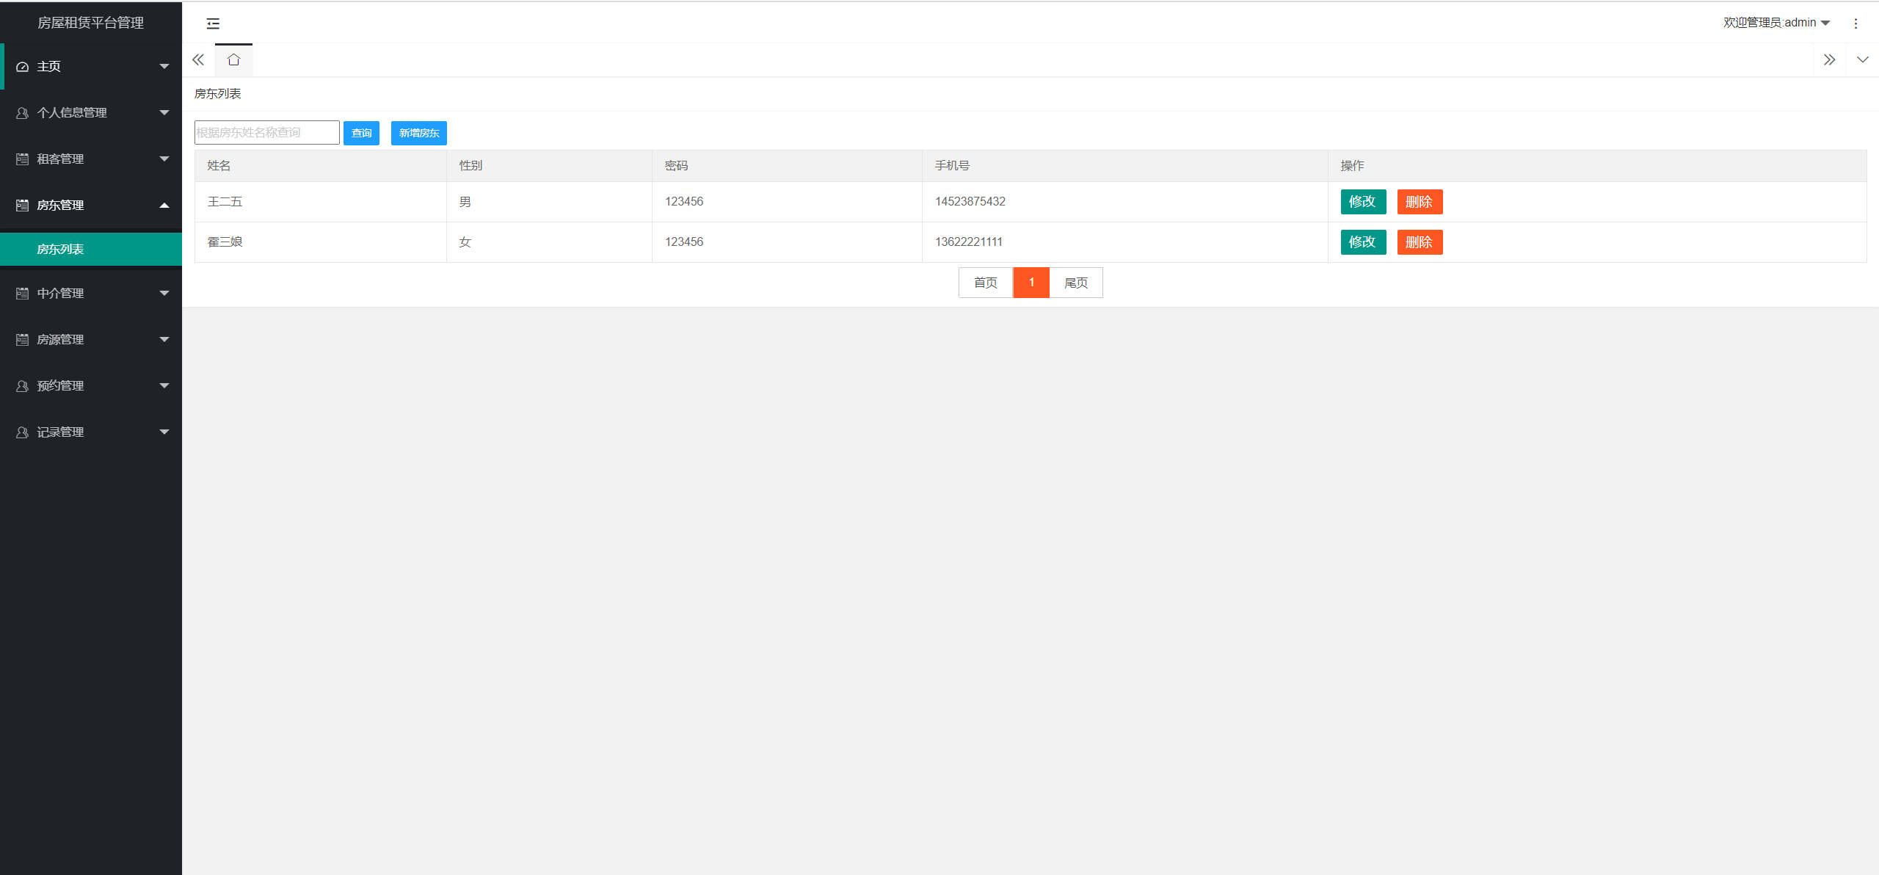The width and height of the screenshot is (1879, 875).
Task: Click 修改 for 王二五 row
Action: 1362,202
